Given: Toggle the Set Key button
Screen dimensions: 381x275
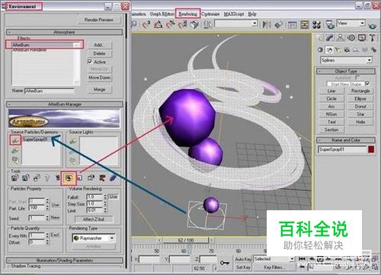Looking at the screenshot, I should 243,267.
